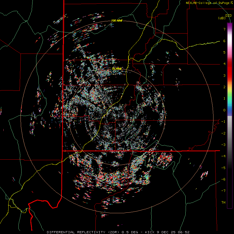This screenshot has width=234, height=234.
Task: Click the -2 value on color scale
Action: click(x=223, y=133)
